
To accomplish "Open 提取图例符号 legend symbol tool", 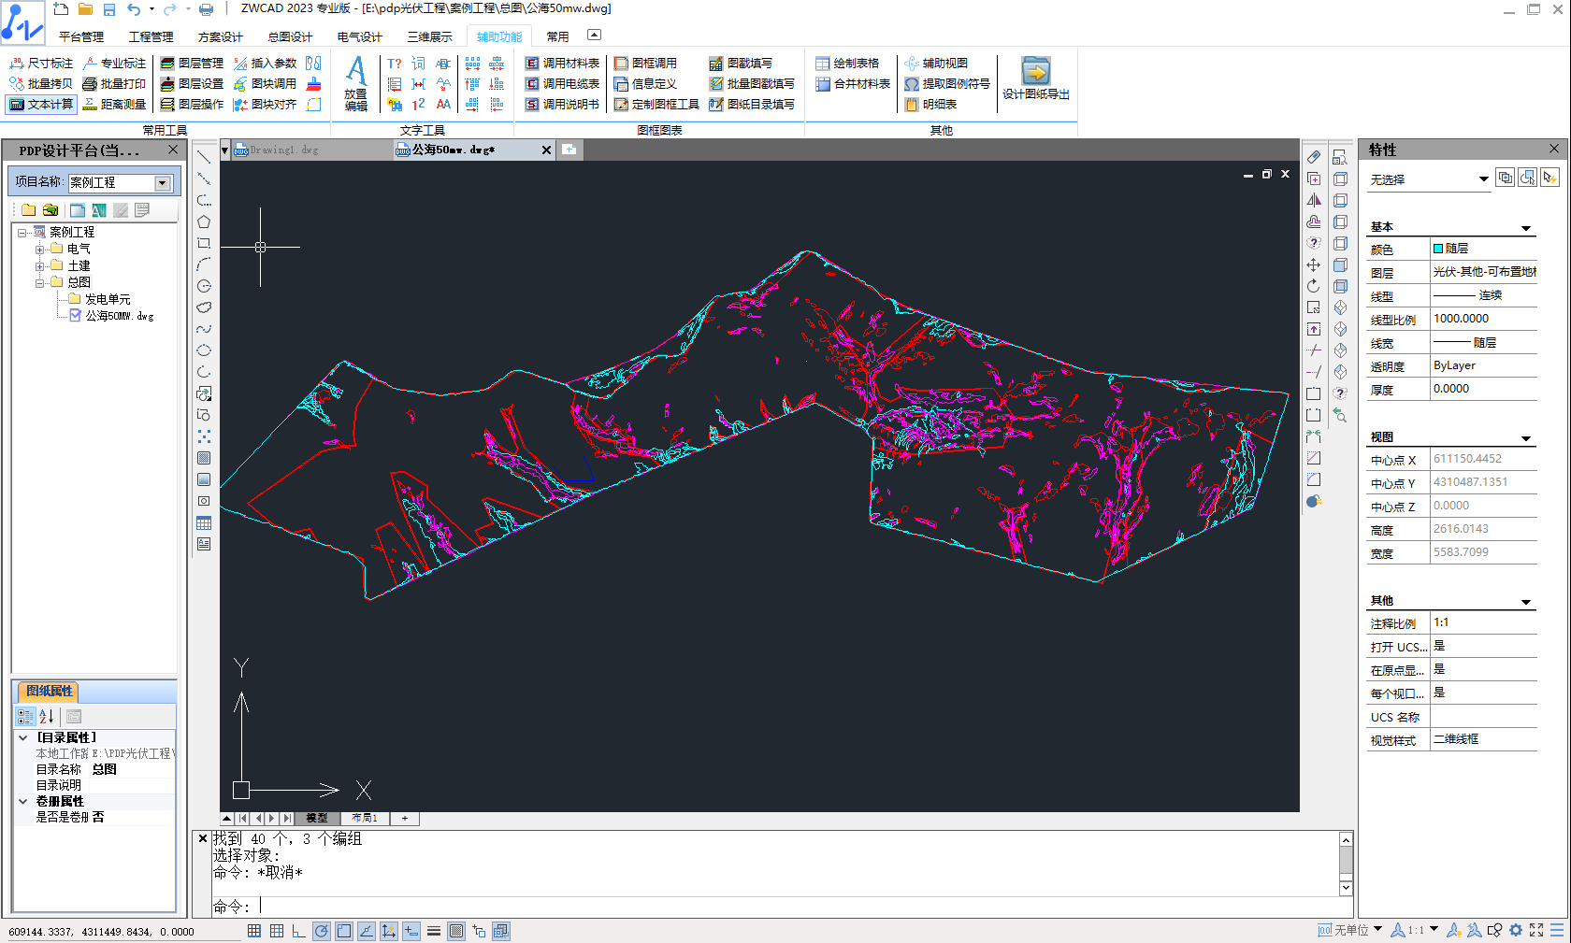I will 947,83.
